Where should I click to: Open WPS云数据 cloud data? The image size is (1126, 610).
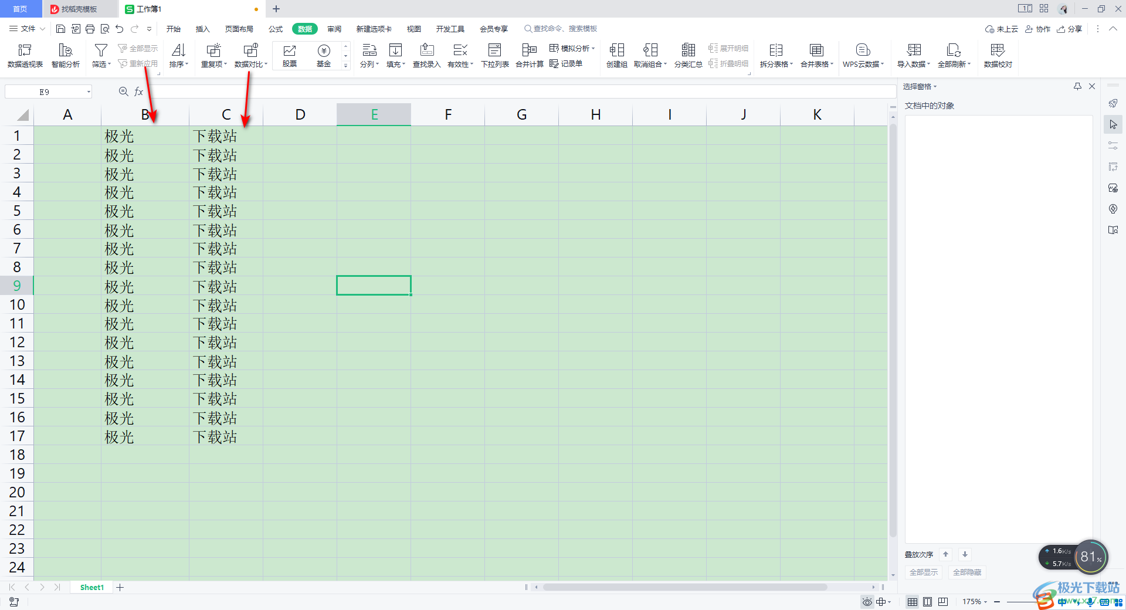pyautogui.click(x=863, y=56)
